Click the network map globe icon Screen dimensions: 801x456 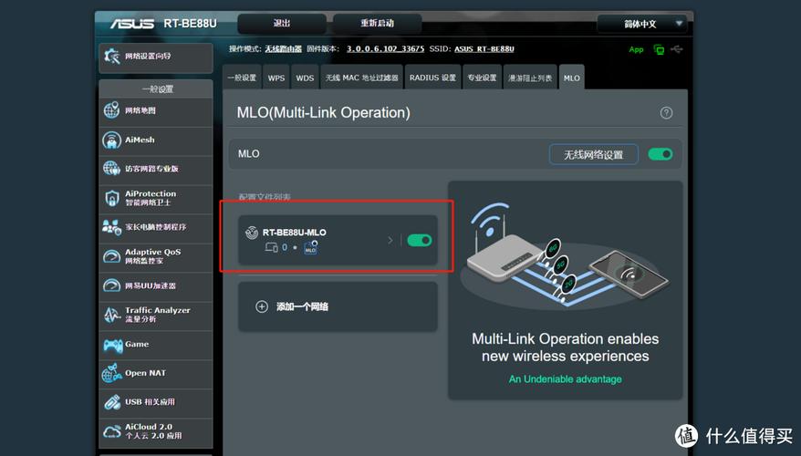click(111, 110)
